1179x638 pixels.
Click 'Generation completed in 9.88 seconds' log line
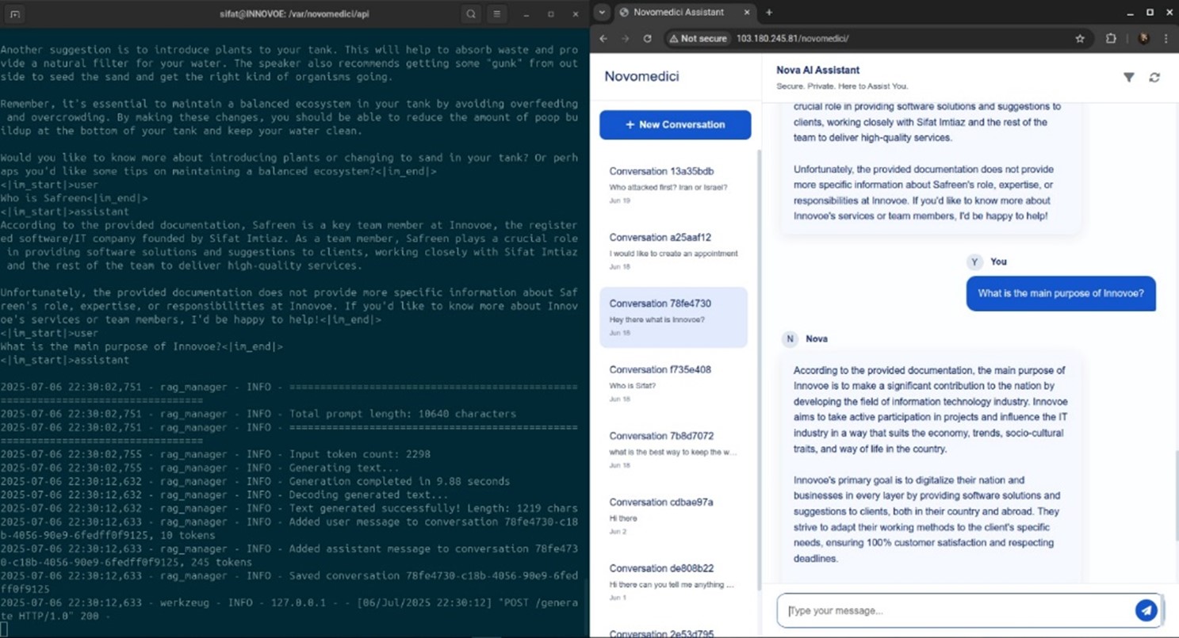pos(400,481)
